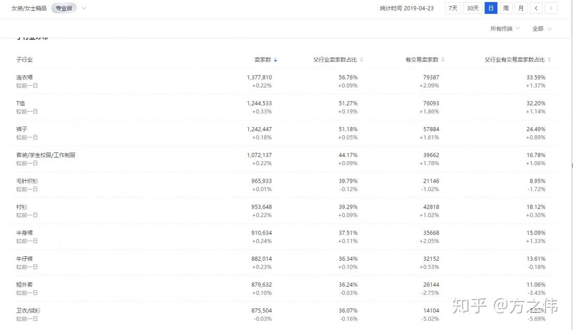
Task: Select the 7天 time range
Action: point(453,8)
